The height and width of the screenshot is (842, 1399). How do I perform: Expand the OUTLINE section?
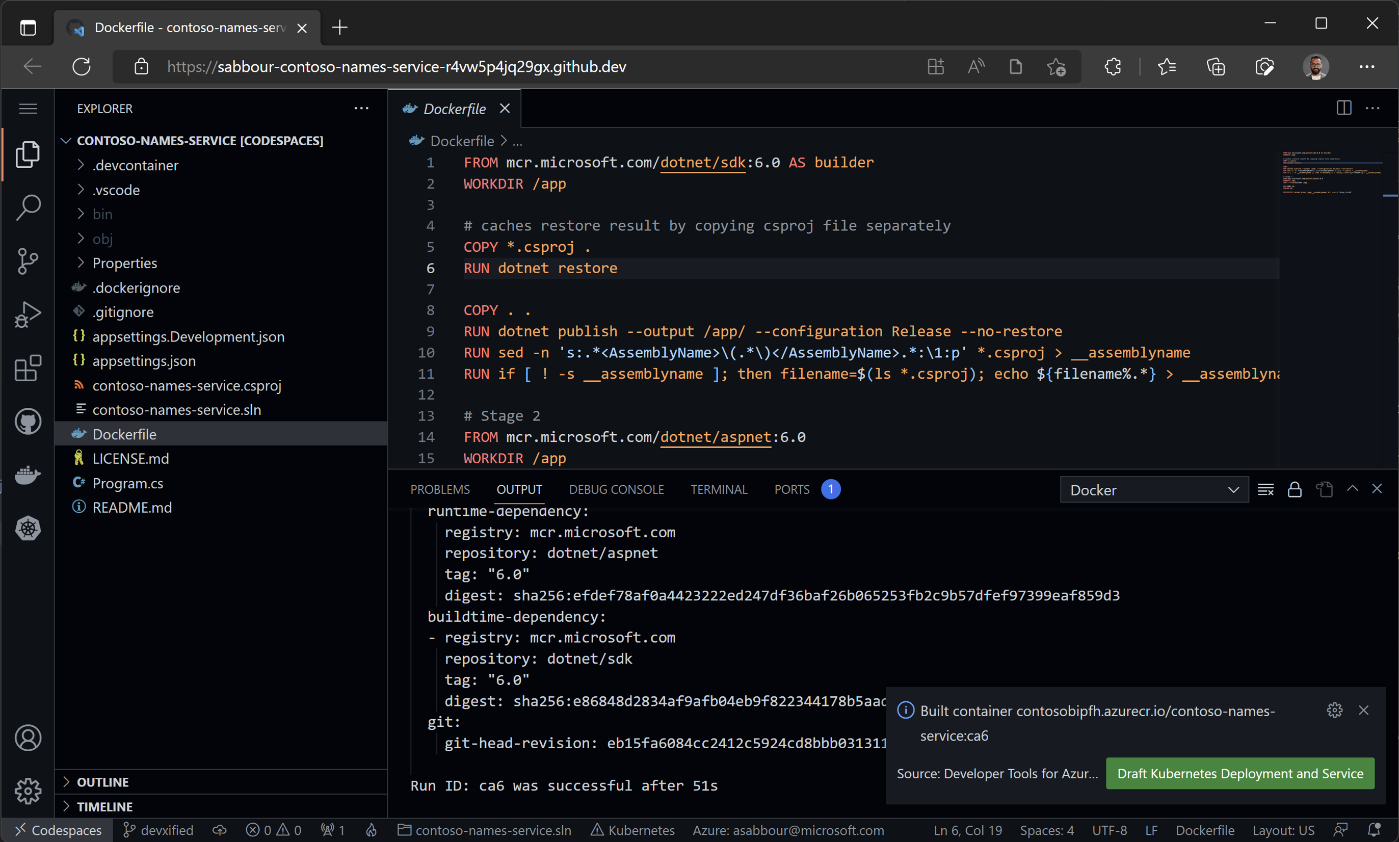[102, 782]
